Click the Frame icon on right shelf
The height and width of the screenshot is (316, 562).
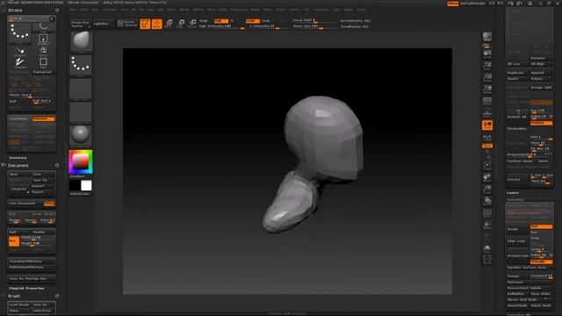[487, 165]
